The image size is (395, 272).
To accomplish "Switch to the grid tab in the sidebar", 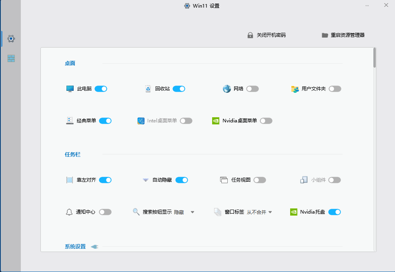I will 11,58.
